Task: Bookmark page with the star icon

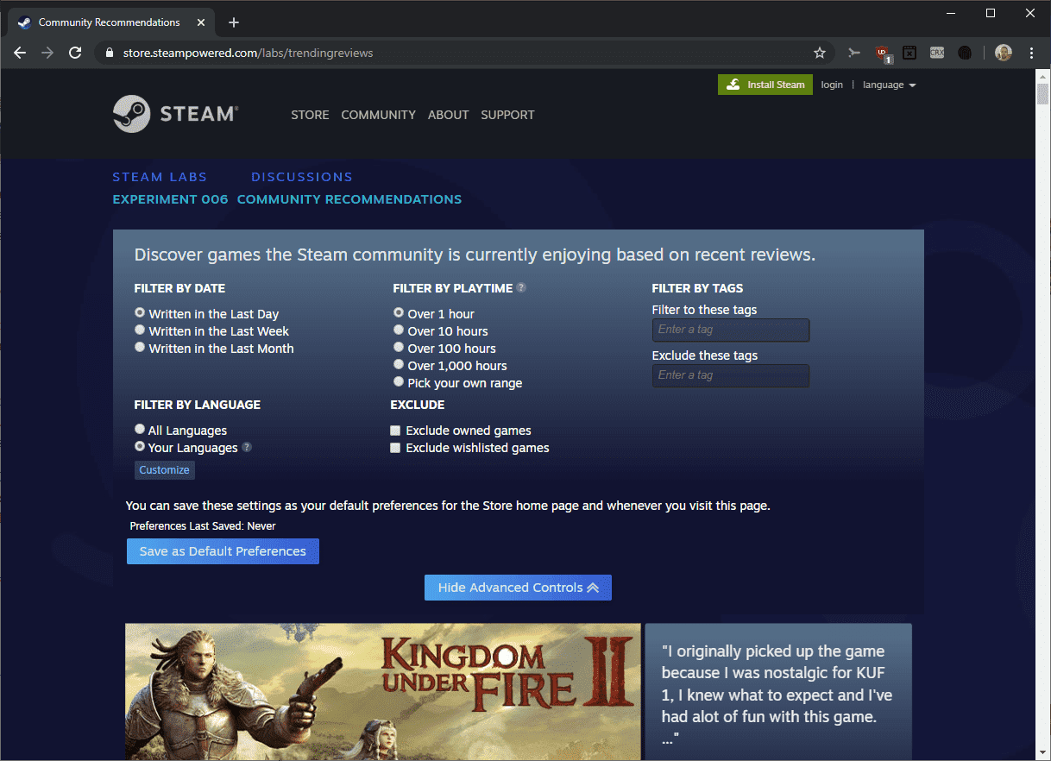Action: (820, 53)
